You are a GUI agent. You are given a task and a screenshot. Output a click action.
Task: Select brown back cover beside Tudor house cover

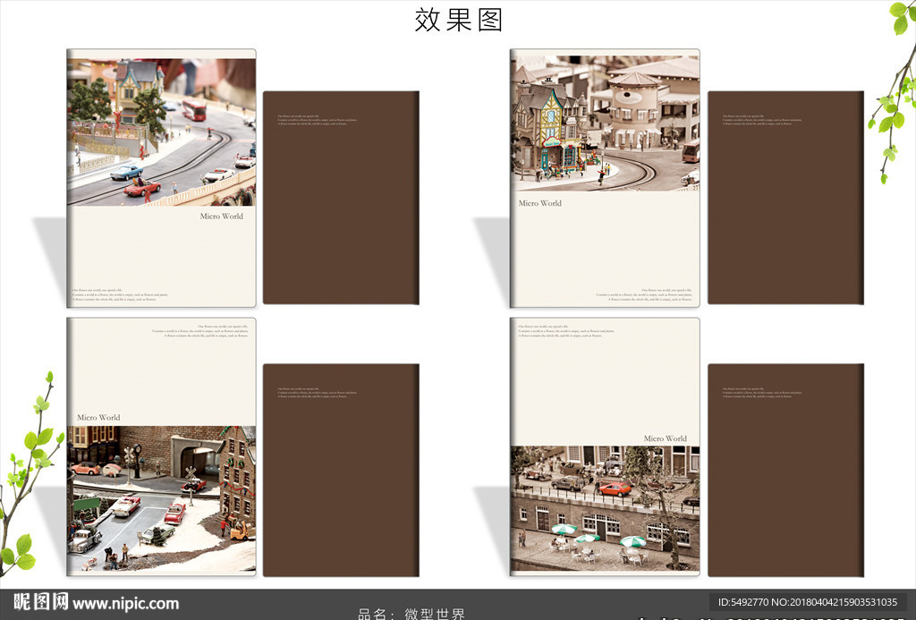[x=785, y=198]
